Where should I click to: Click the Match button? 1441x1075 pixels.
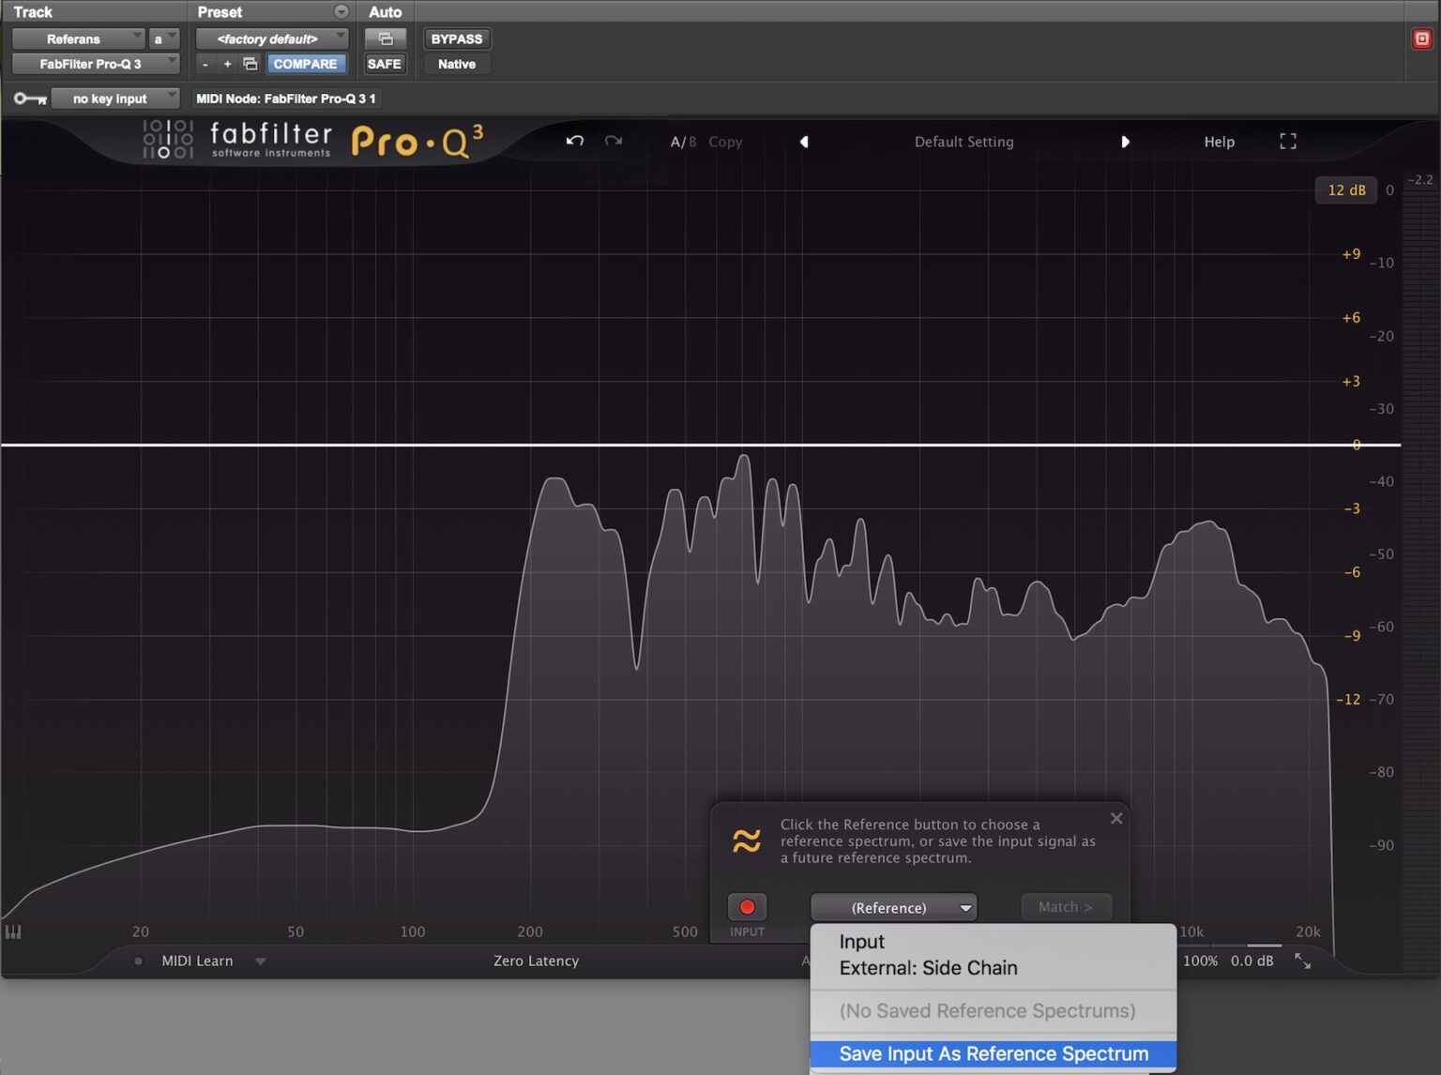1066,907
